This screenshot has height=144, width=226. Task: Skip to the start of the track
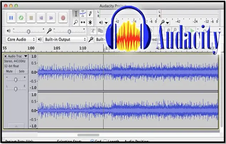41,17
